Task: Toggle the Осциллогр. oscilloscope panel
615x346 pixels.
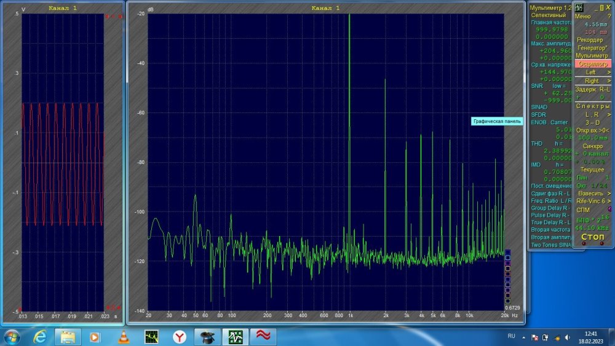Action: click(593, 64)
